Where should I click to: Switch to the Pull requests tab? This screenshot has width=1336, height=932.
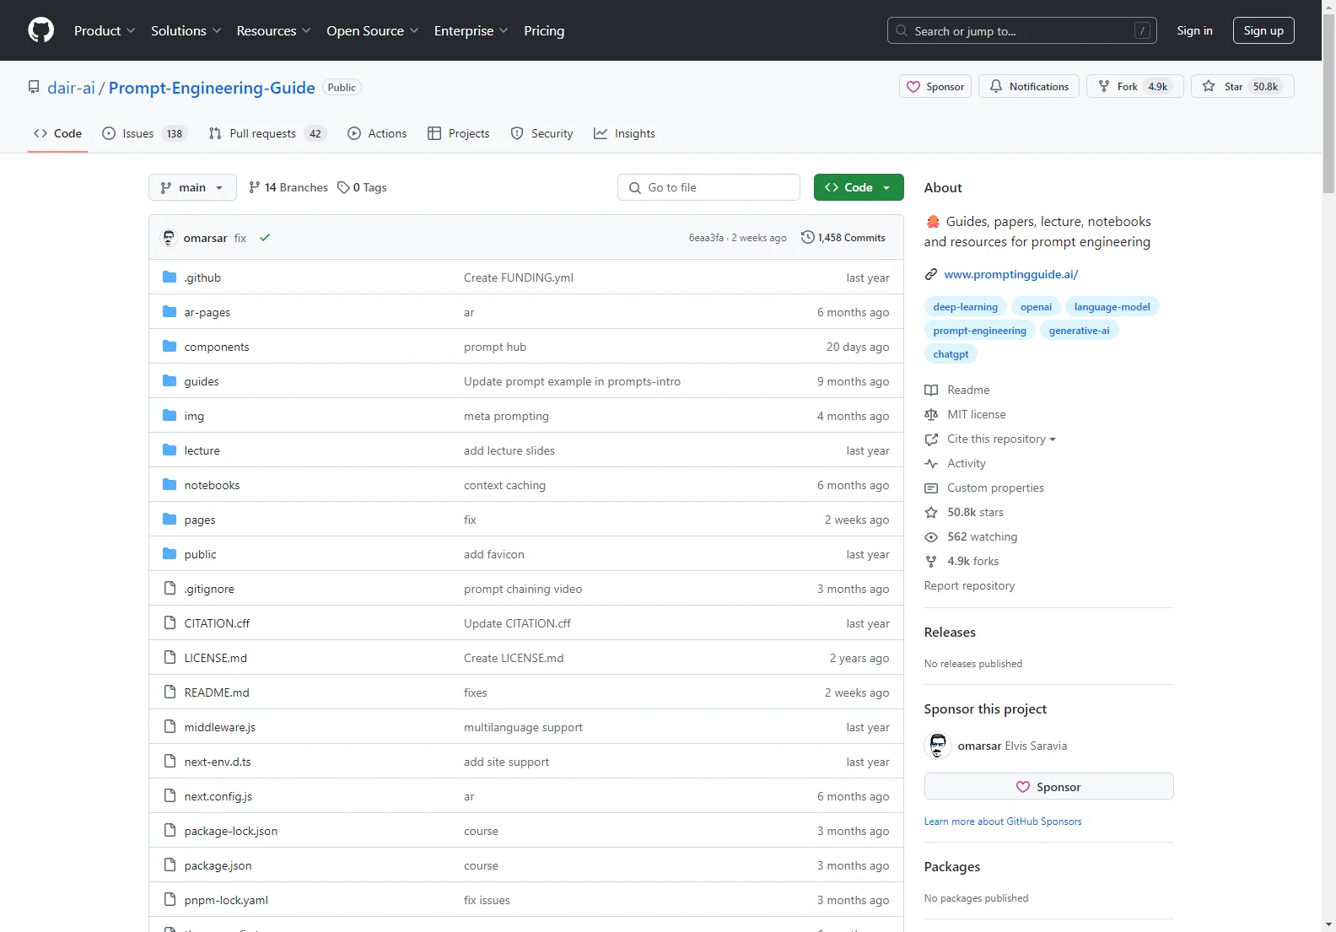pos(267,133)
